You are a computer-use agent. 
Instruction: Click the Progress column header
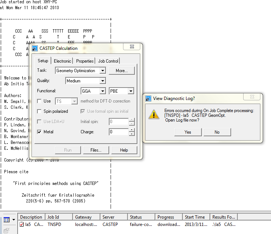point(169,217)
